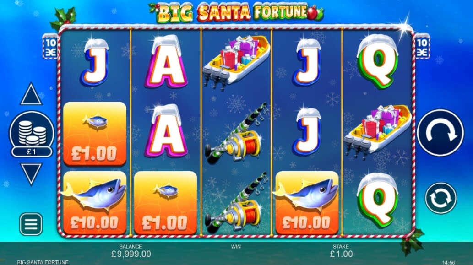Click the £1.00 fish on reel two
This screenshot has width=473, height=265.
click(x=165, y=203)
